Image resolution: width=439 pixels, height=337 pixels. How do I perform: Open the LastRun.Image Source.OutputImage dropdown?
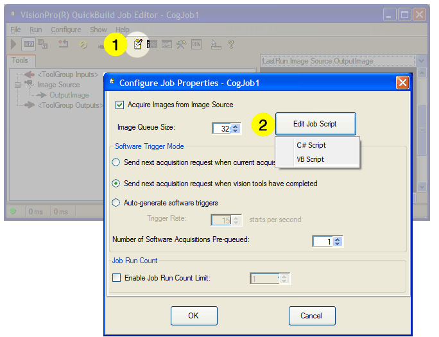coord(422,61)
